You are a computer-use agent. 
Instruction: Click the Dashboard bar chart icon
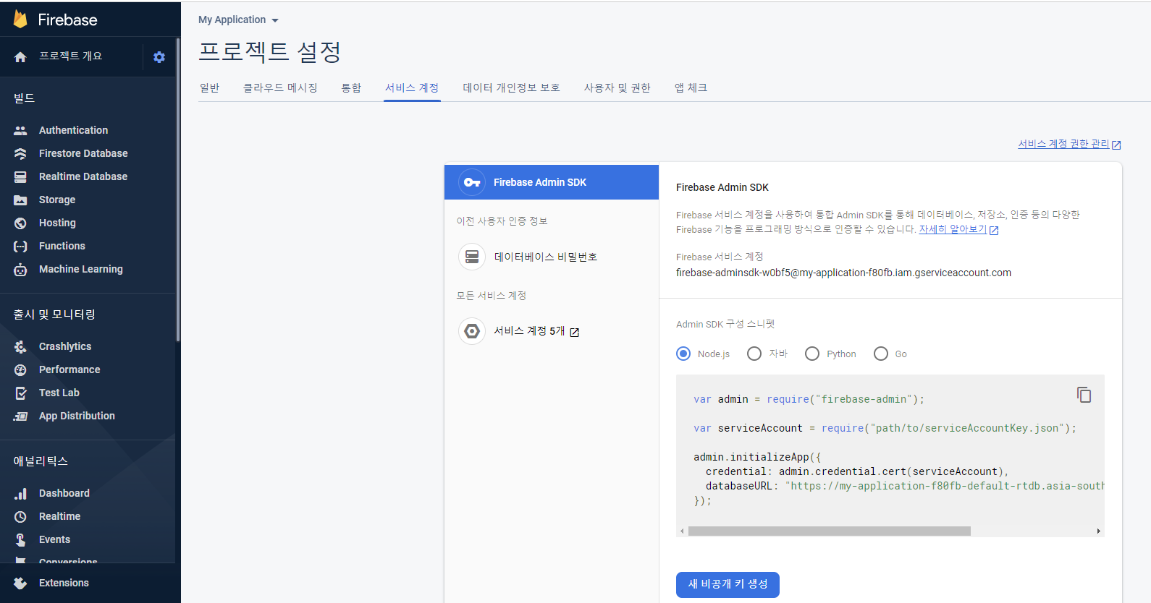(x=20, y=493)
